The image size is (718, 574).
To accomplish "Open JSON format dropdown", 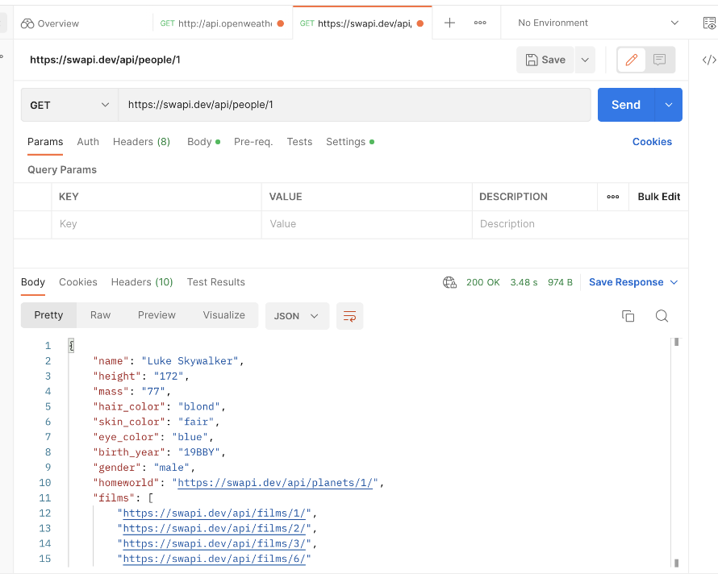I will [x=297, y=316].
